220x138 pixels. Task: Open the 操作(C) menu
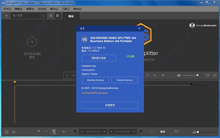click(x=54, y=9)
